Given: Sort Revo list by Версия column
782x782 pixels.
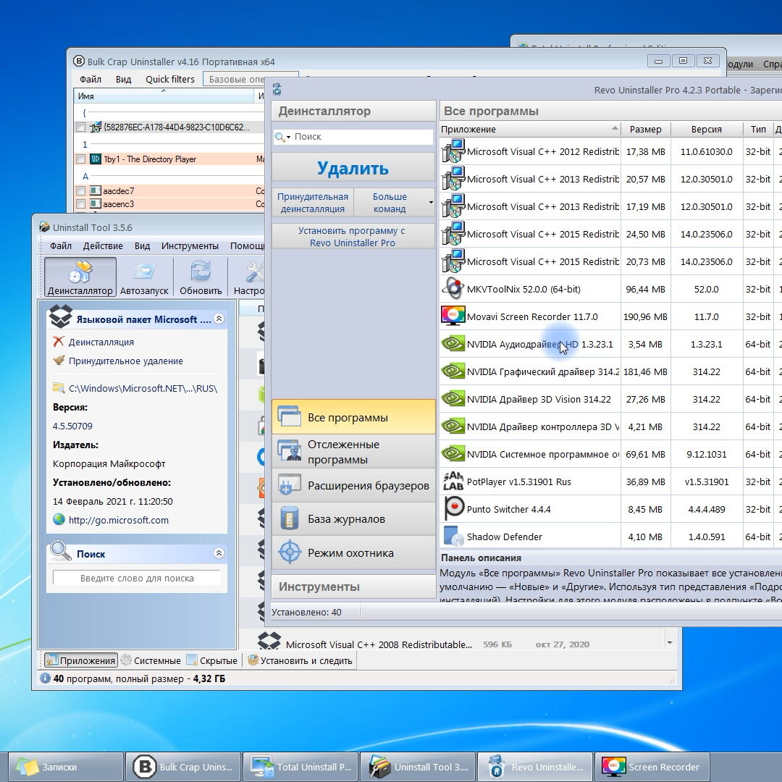Looking at the screenshot, I should point(706,129).
